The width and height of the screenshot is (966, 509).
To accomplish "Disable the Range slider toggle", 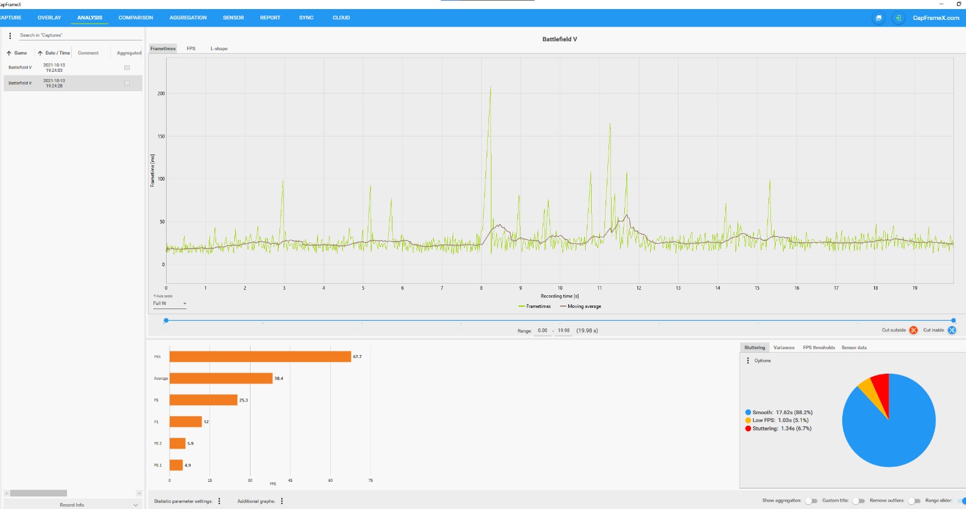I will (x=961, y=501).
